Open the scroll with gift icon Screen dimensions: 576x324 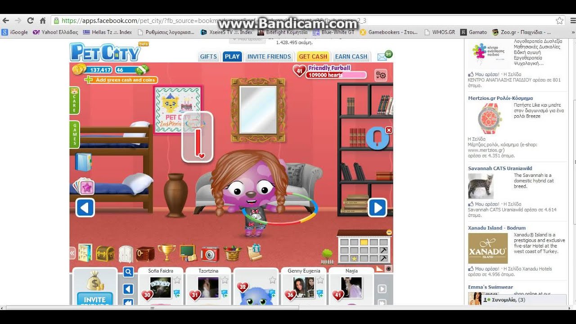(255, 253)
